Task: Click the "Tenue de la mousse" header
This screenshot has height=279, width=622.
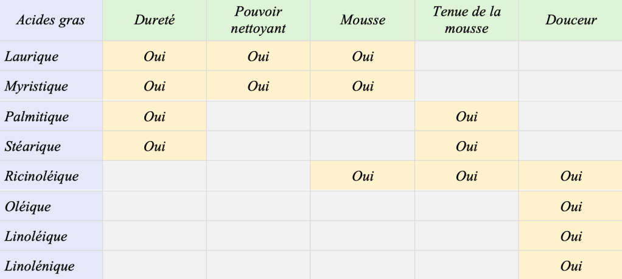Action: tap(466, 21)
